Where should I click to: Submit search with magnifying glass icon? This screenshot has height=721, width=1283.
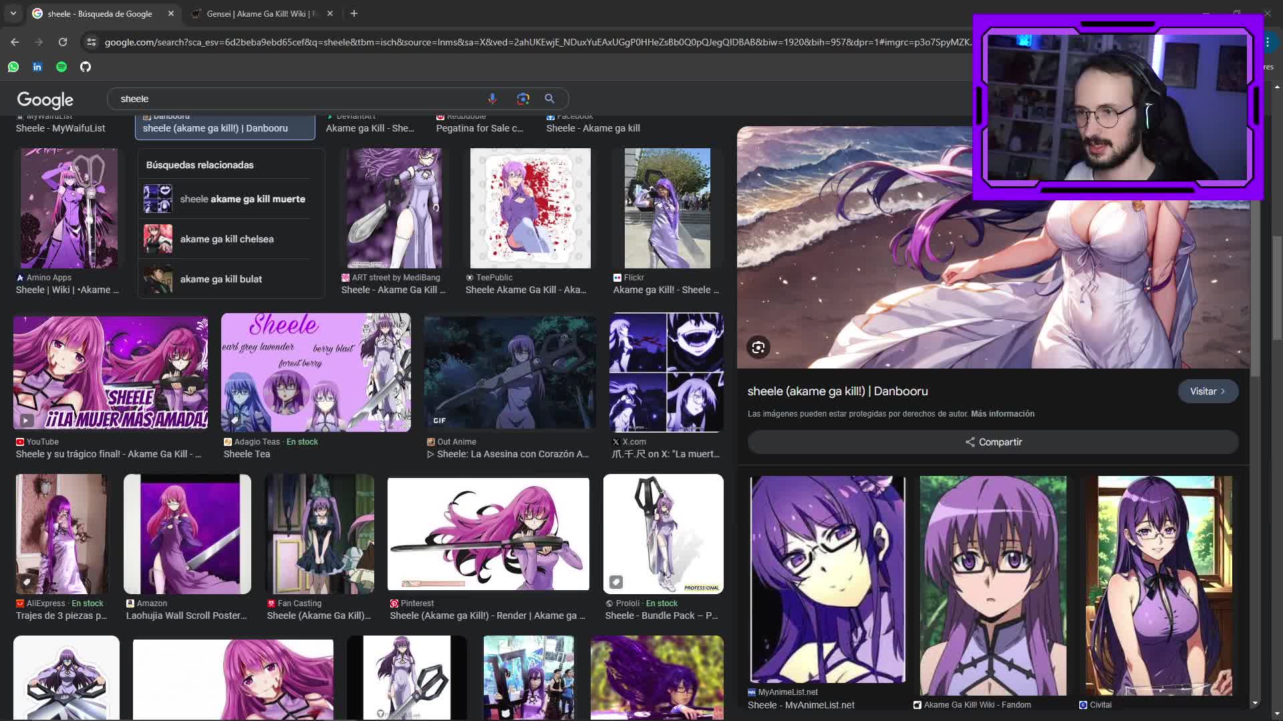click(x=549, y=99)
